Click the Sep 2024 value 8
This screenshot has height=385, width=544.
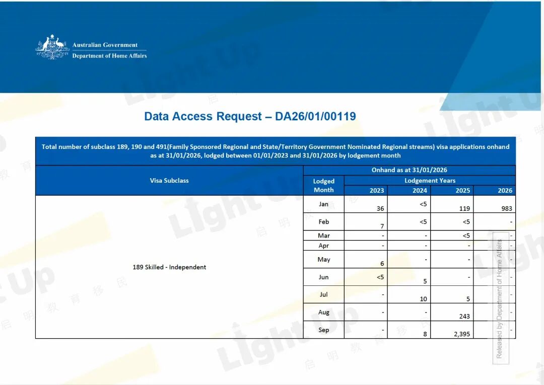[425, 334]
